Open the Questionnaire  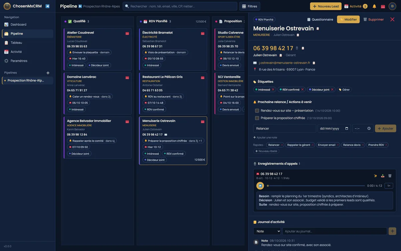320,19
